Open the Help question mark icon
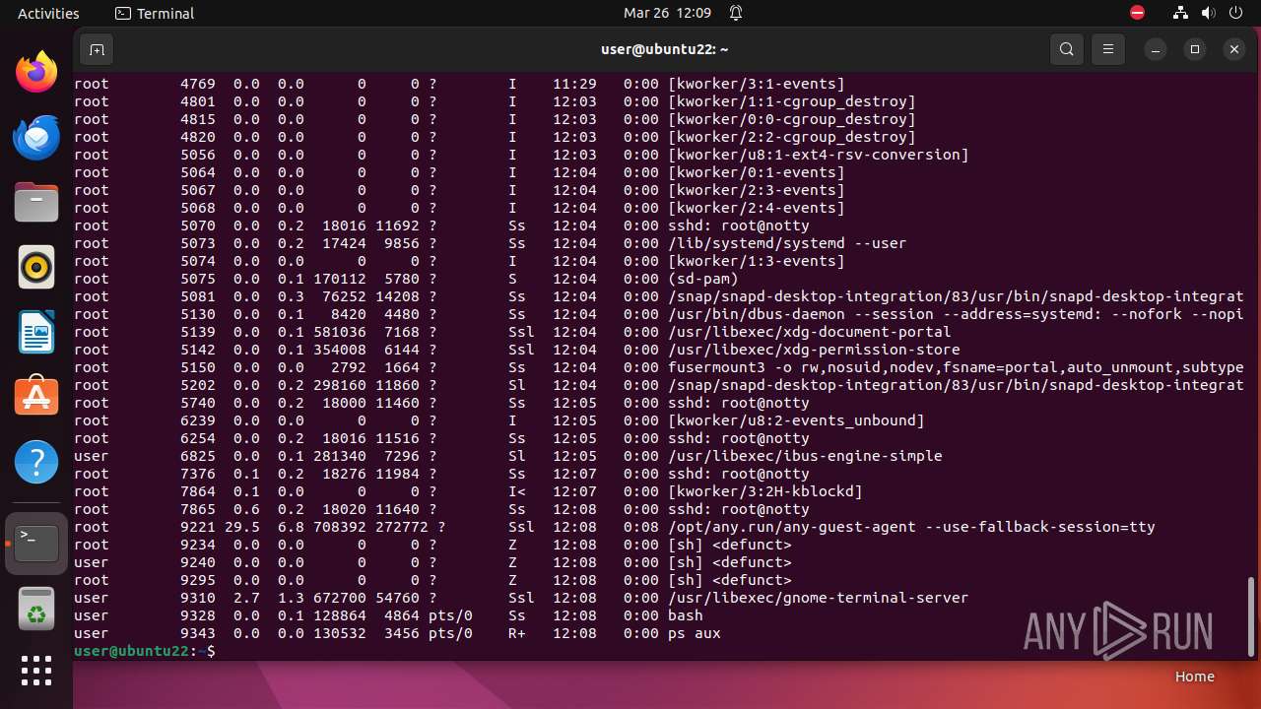Viewport: 1261px width, 709px height. (x=36, y=462)
